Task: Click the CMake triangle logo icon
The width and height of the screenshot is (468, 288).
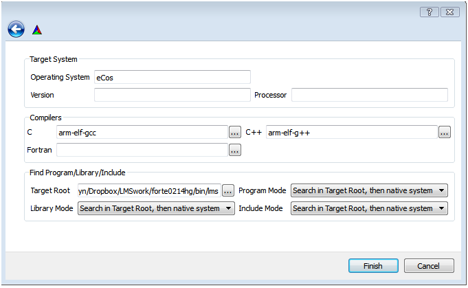Action: 37,30
